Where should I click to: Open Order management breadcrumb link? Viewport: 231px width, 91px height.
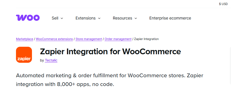[x=118, y=39]
